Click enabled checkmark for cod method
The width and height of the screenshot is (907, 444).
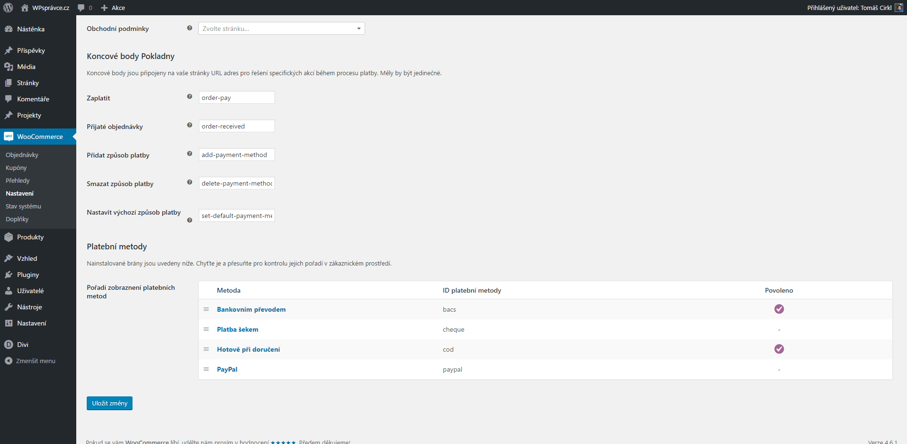click(779, 349)
